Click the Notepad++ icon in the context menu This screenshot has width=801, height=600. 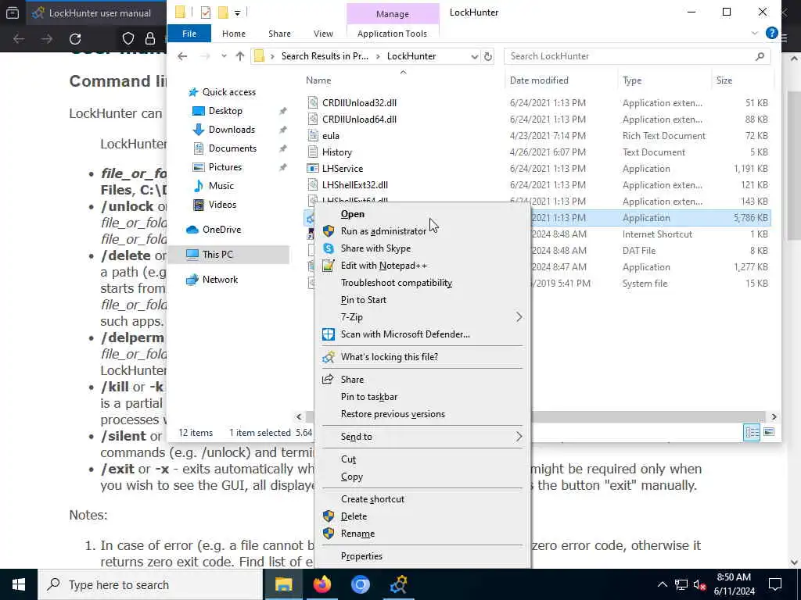329,266
